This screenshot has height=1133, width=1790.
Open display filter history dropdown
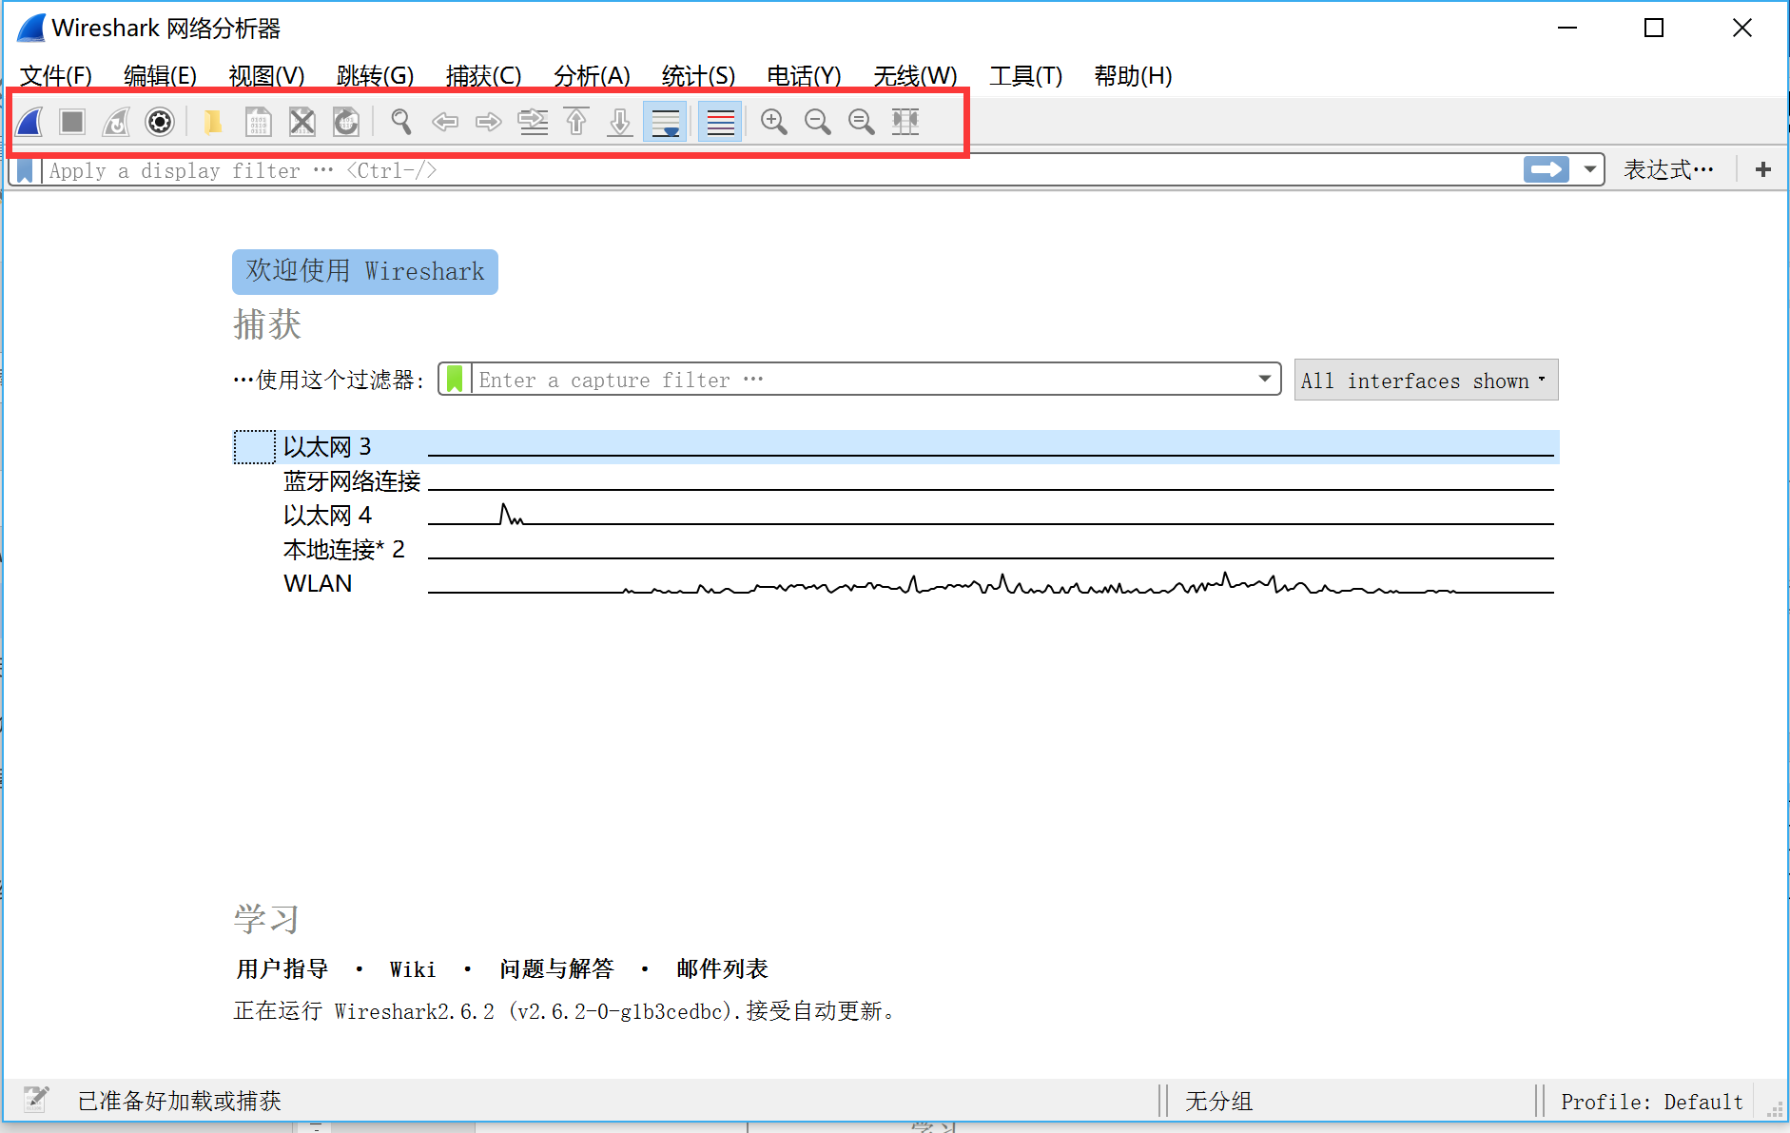(1589, 170)
